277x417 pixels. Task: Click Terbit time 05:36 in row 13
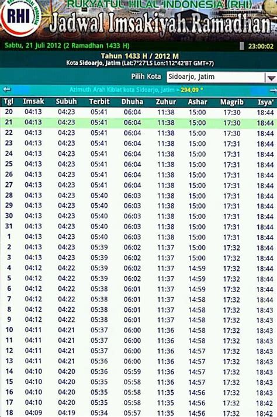pos(99,361)
